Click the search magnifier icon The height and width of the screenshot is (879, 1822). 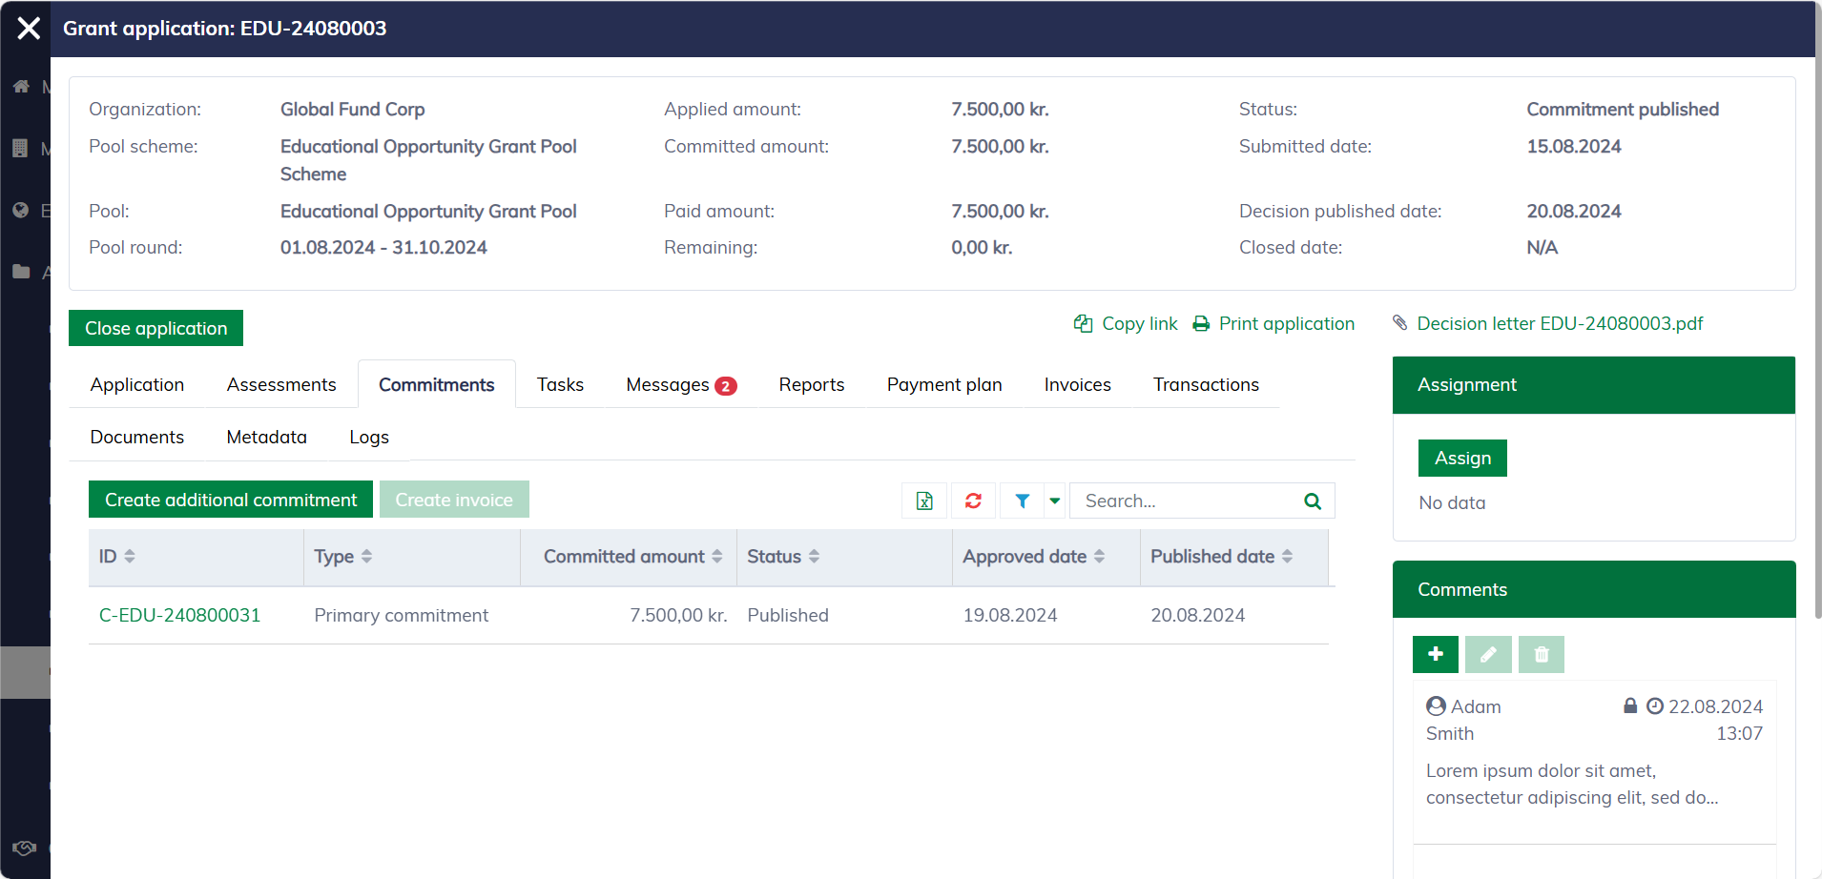1313,501
